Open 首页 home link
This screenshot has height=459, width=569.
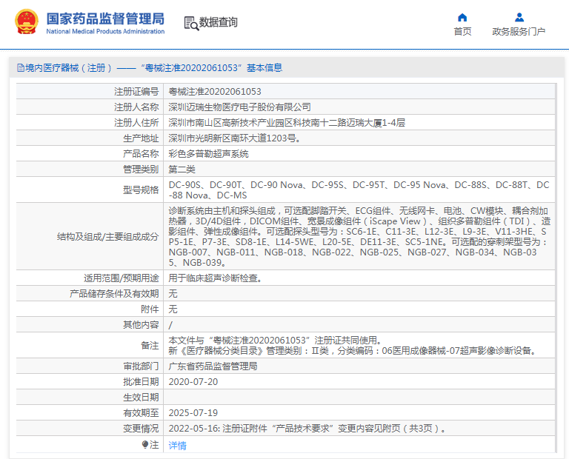point(462,32)
